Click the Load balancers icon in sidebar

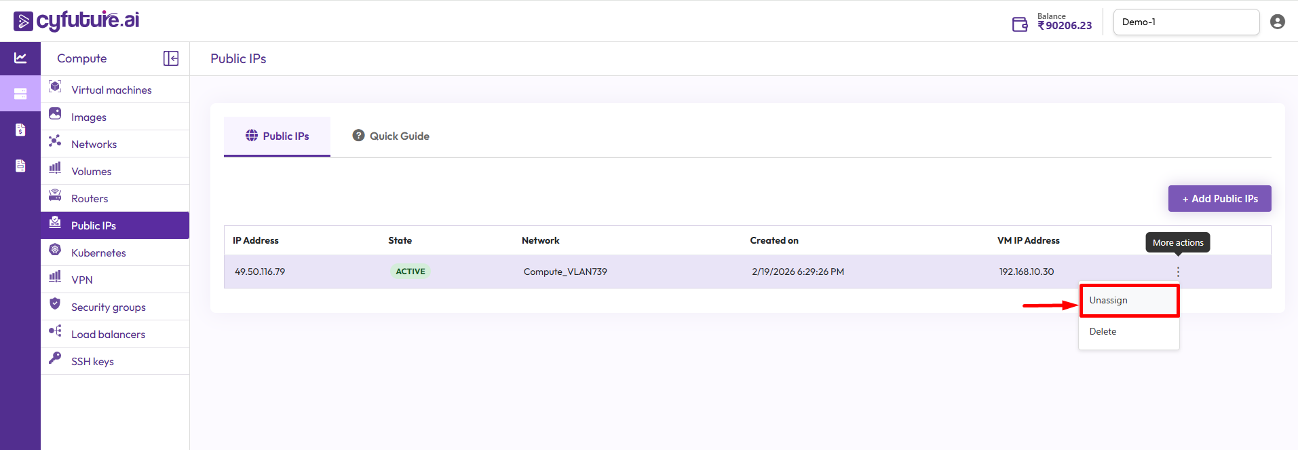(55, 331)
